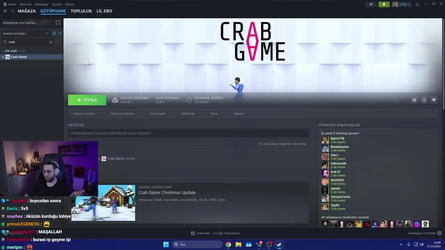The height and width of the screenshot is (250, 445).
Task: Click the Steam logo in menu bar
Action: pyautogui.click(x=5, y=4)
